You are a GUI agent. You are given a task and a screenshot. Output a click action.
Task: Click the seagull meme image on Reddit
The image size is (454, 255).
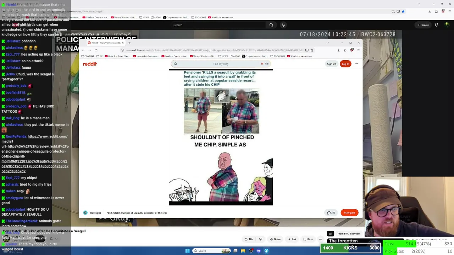point(221,137)
